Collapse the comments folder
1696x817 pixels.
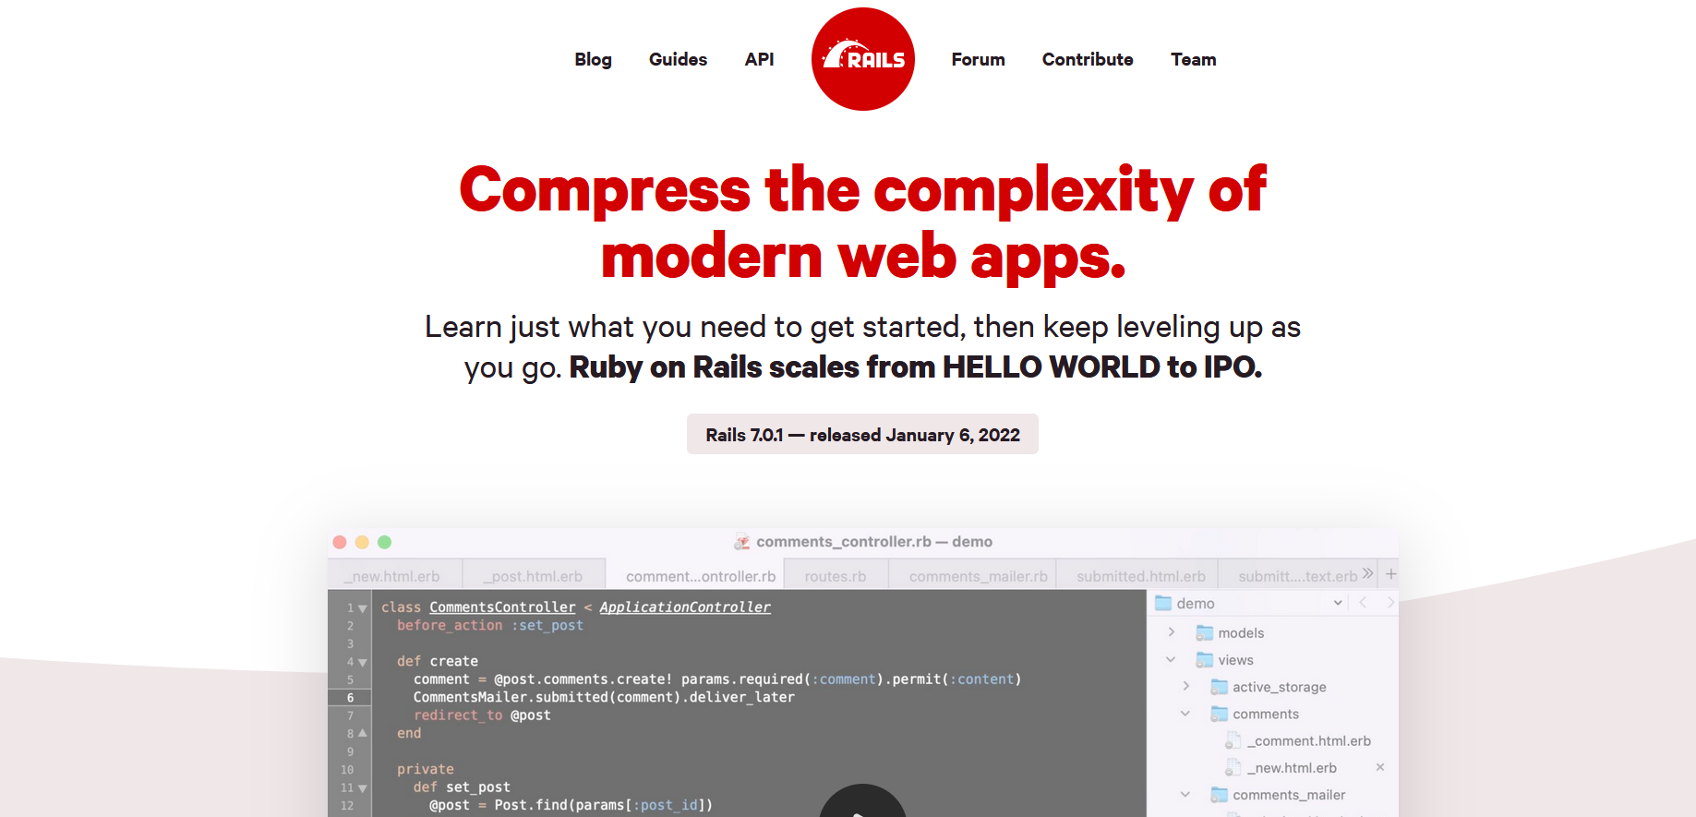(x=1185, y=714)
